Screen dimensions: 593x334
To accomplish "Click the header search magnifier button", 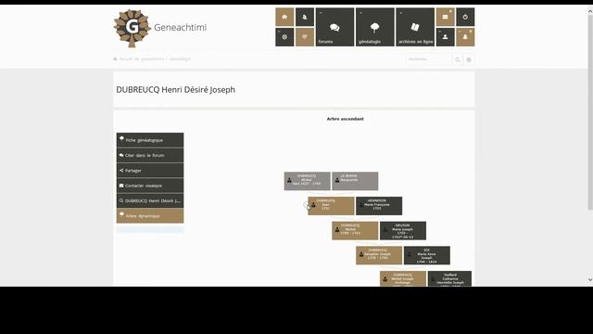I will click(x=457, y=59).
